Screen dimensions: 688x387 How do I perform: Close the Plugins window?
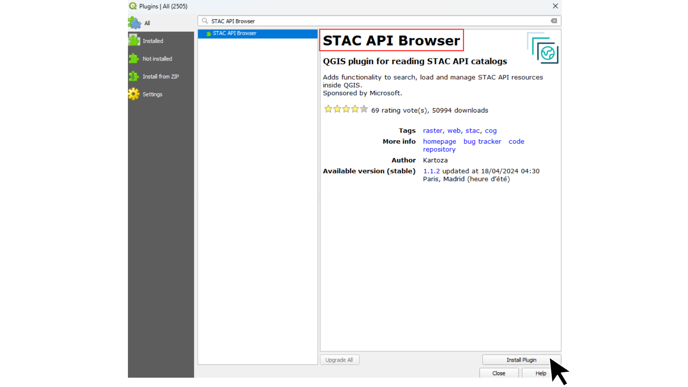[x=555, y=6]
